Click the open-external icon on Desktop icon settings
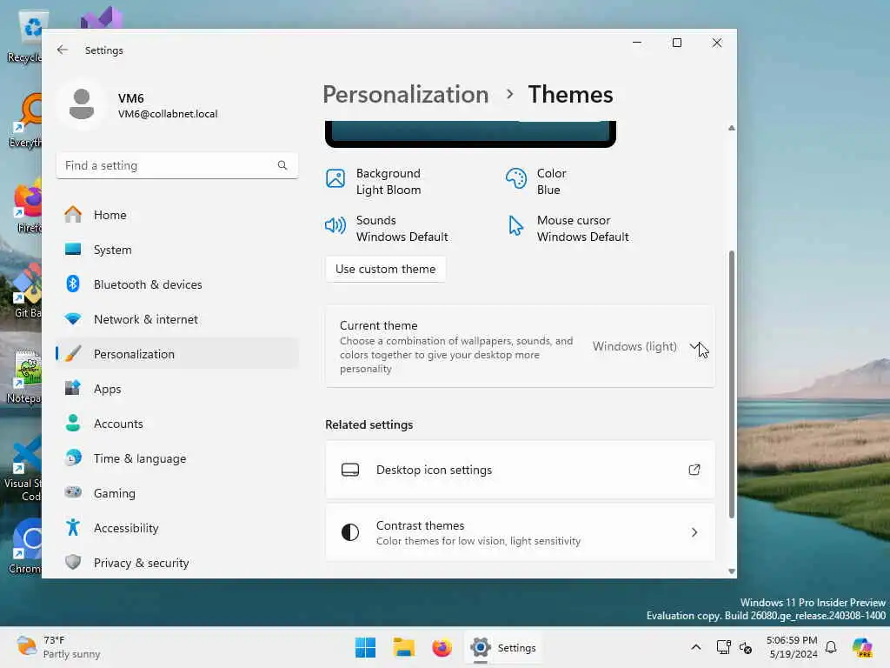Screen dimensions: 890x668 coord(694,470)
